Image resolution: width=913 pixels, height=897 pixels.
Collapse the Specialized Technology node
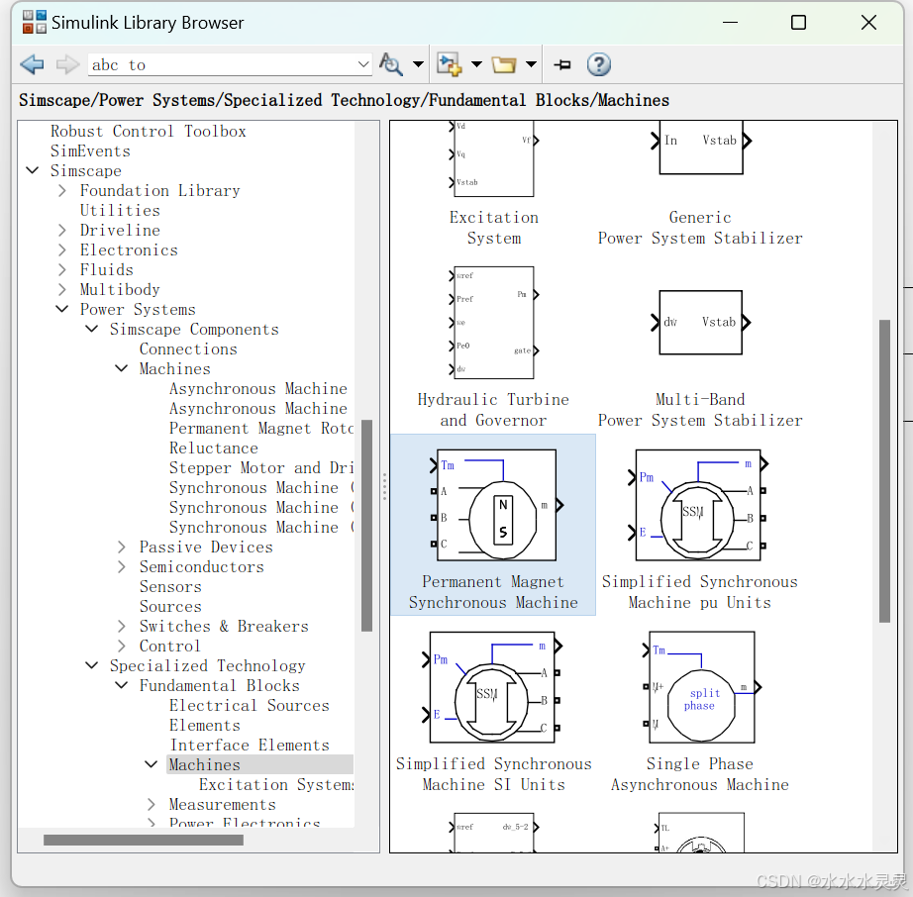(x=91, y=665)
